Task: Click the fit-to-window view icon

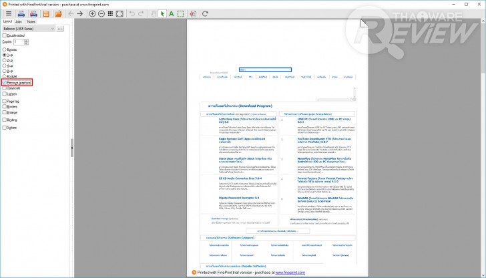Action: click(x=119, y=13)
